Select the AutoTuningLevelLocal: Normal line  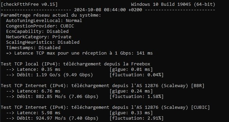[44, 21]
